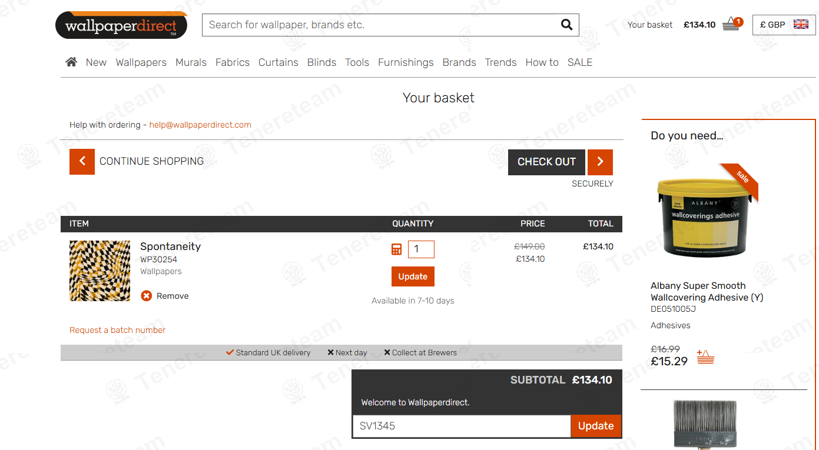Expand the Brands menu

(x=459, y=62)
